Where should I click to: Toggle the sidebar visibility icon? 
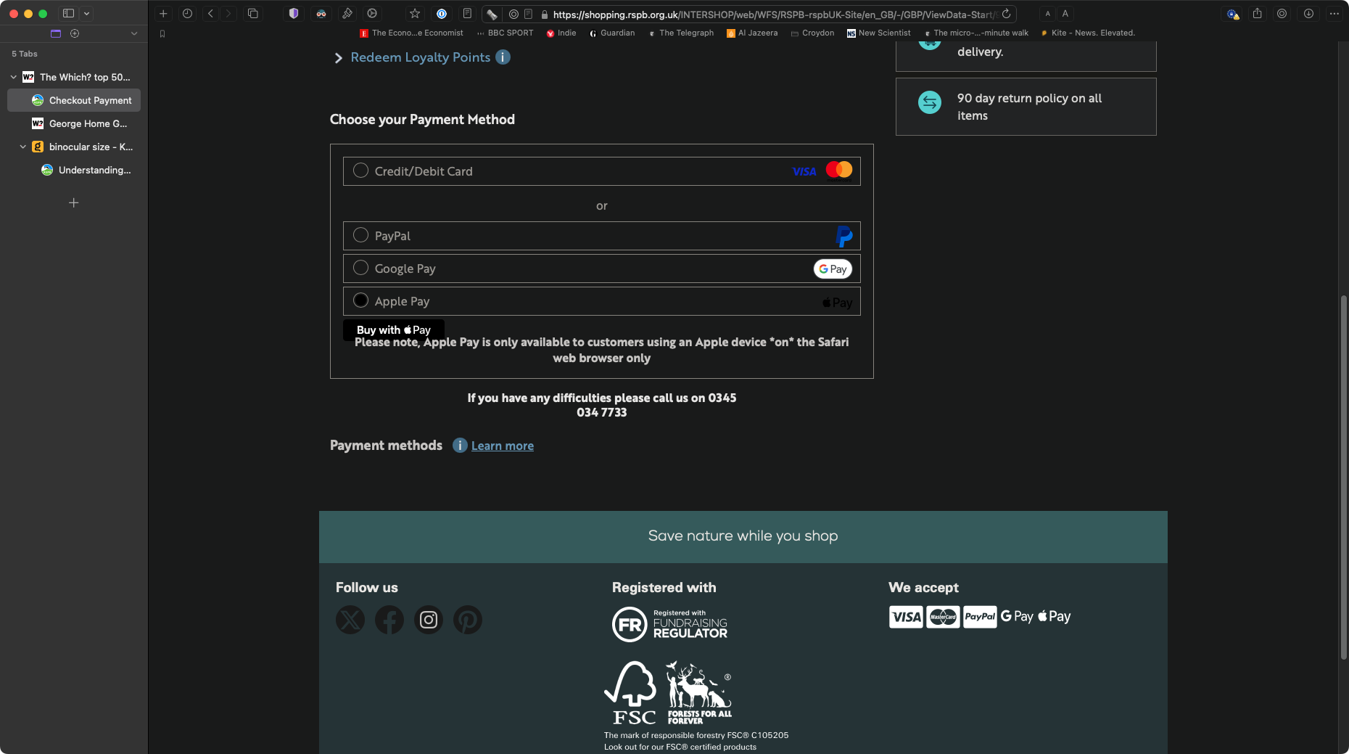pyautogui.click(x=69, y=14)
